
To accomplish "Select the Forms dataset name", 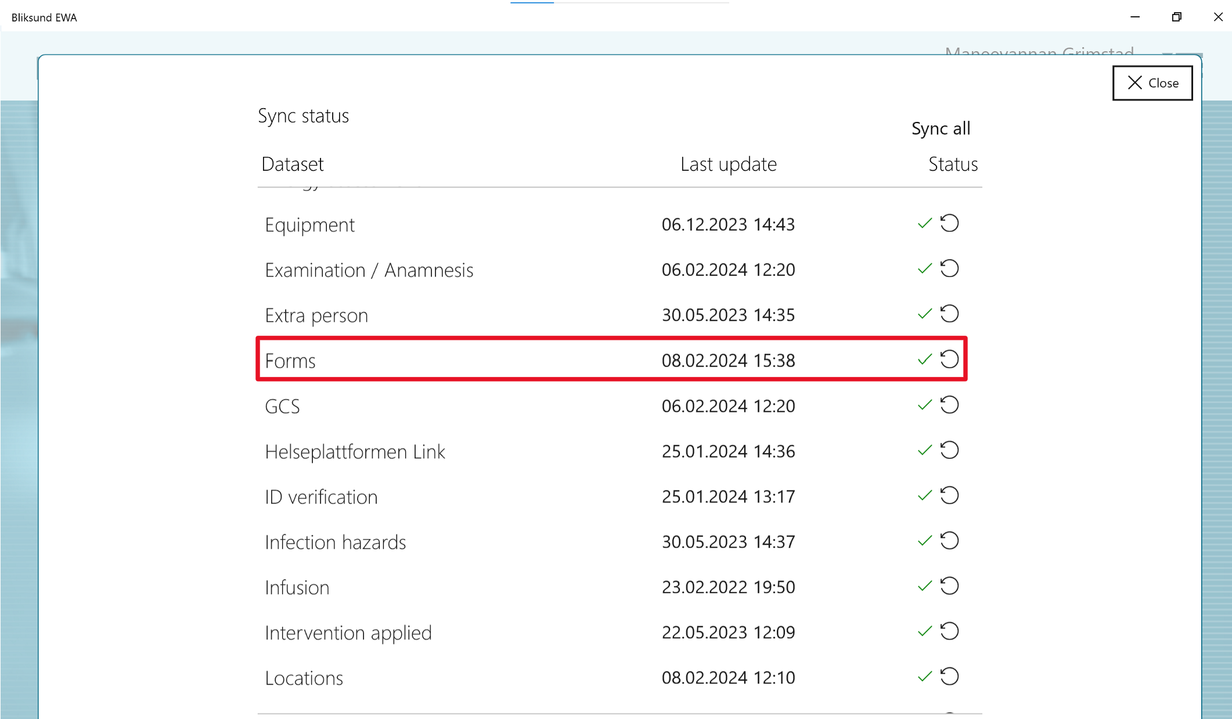I will click(x=290, y=361).
